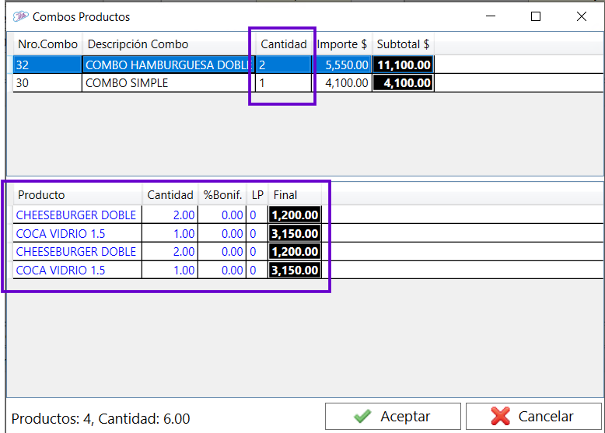Click the %Bonif. column header

[x=222, y=195]
